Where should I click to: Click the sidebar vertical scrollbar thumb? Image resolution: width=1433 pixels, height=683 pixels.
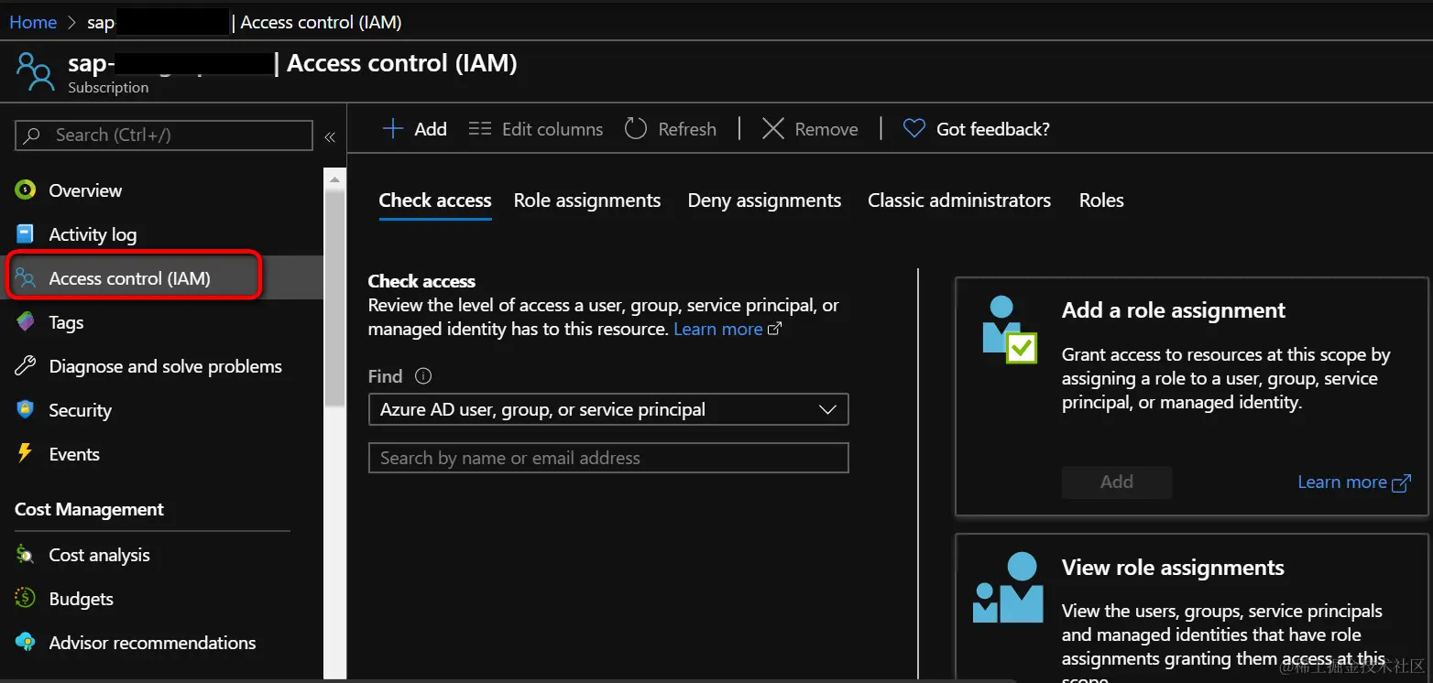[x=334, y=298]
